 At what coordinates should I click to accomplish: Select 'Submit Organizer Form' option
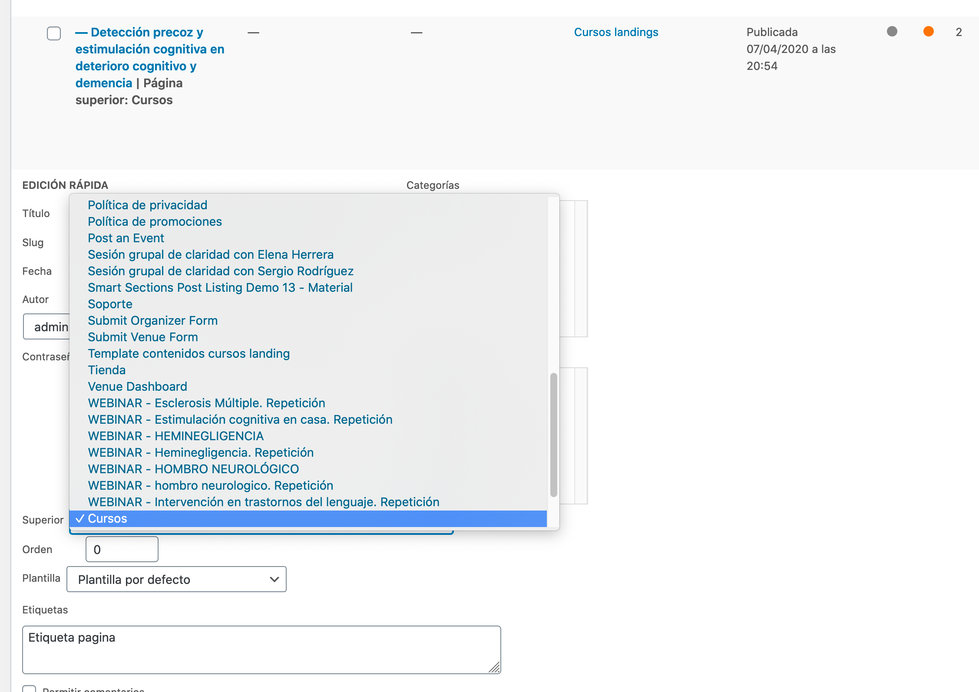[x=308, y=320]
